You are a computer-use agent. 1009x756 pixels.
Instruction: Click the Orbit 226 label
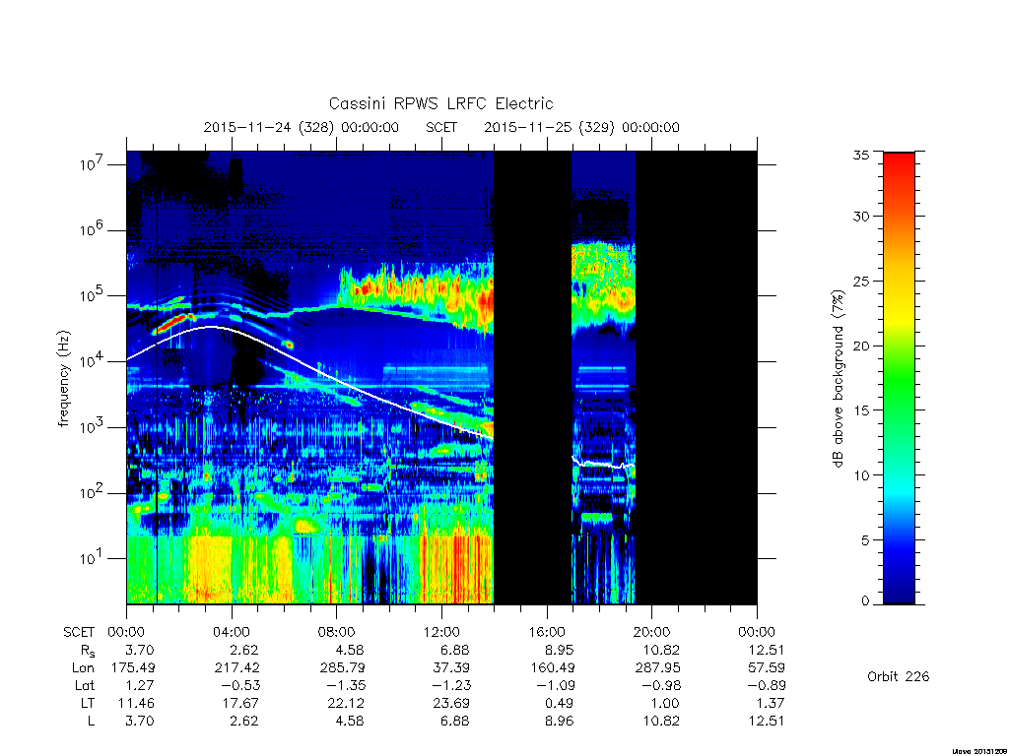(x=899, y=676)
